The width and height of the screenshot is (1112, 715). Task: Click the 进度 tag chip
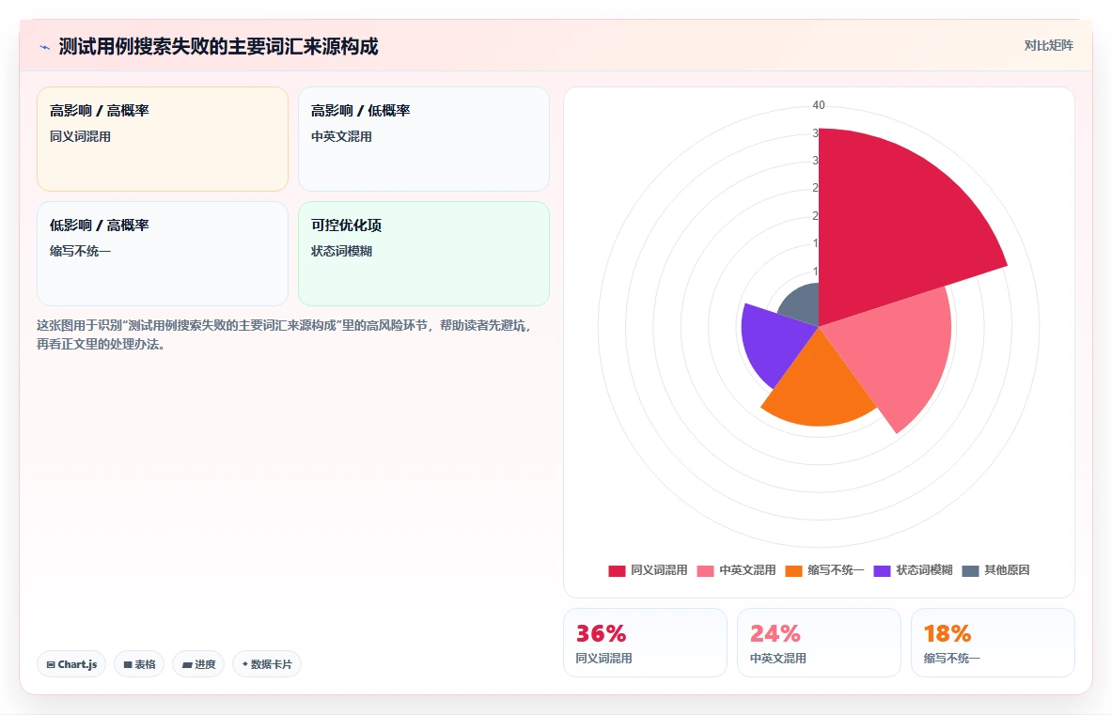[198, 664]
